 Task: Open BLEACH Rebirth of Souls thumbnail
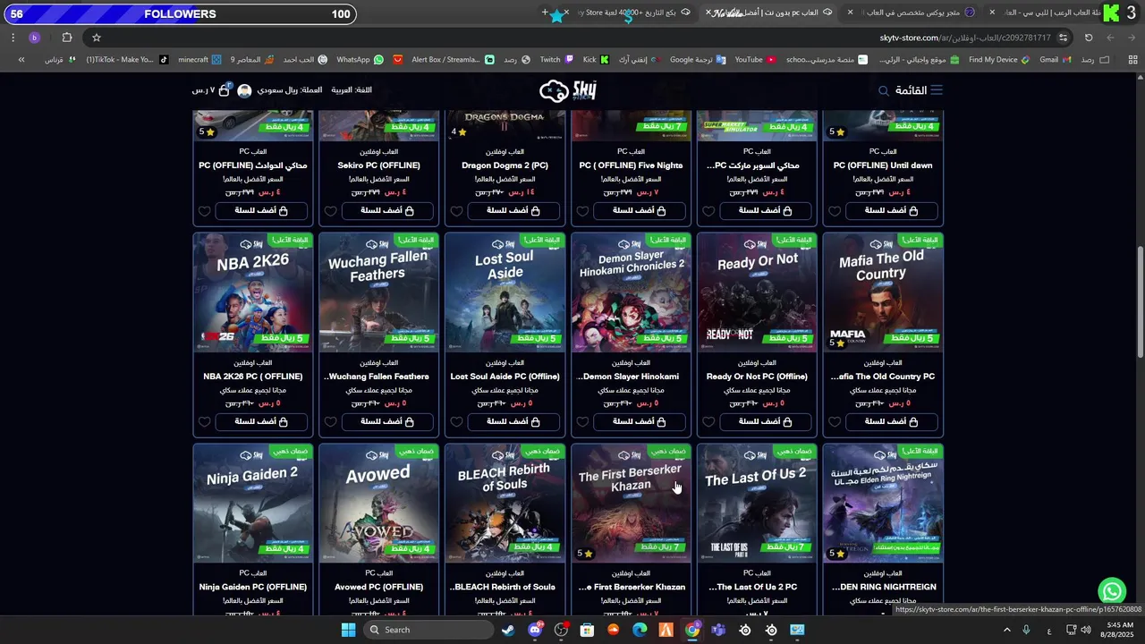point(505,504)
